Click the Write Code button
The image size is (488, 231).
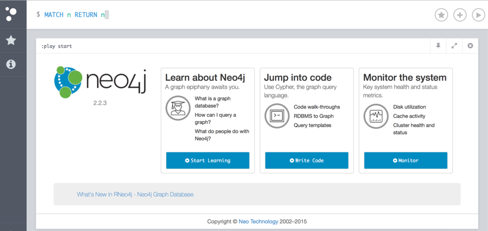tap(306, 161)
